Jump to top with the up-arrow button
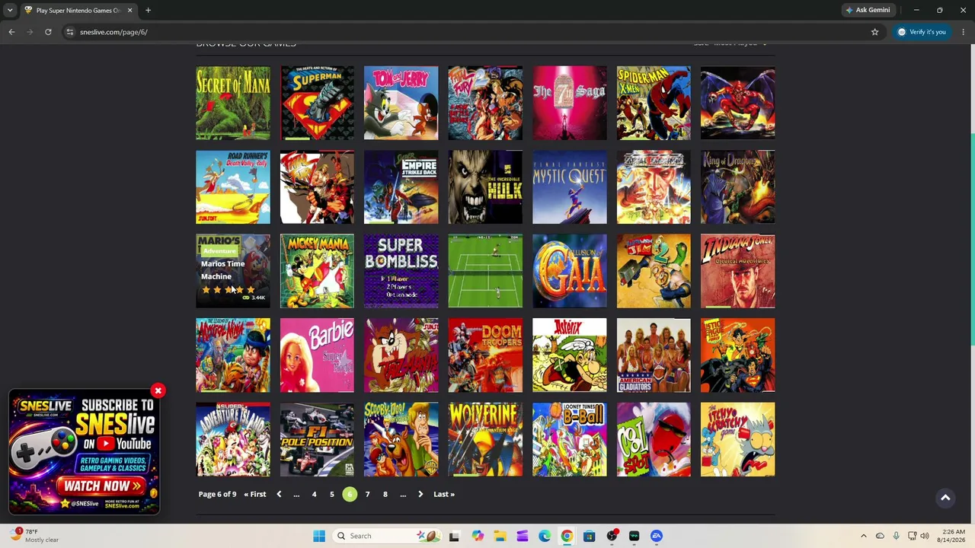 pyautogui.click(x=945, y=498)
